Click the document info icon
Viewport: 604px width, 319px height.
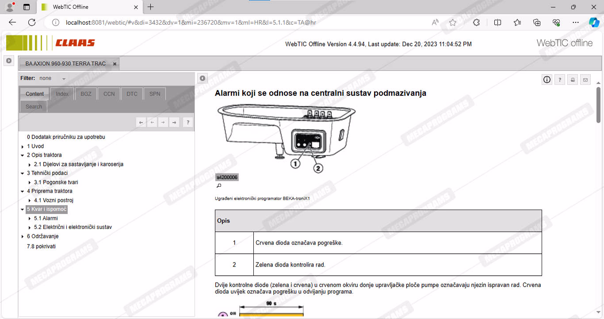(x=547, y=80)
